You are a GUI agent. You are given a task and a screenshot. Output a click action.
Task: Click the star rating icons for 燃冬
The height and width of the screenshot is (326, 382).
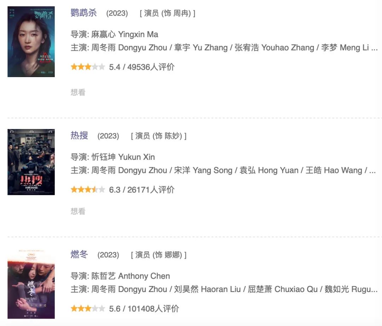click(x=88, y=309)
